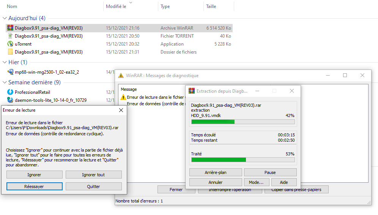Click Quitter to abandon extraction
378x215 pixels.
[93, 187]
